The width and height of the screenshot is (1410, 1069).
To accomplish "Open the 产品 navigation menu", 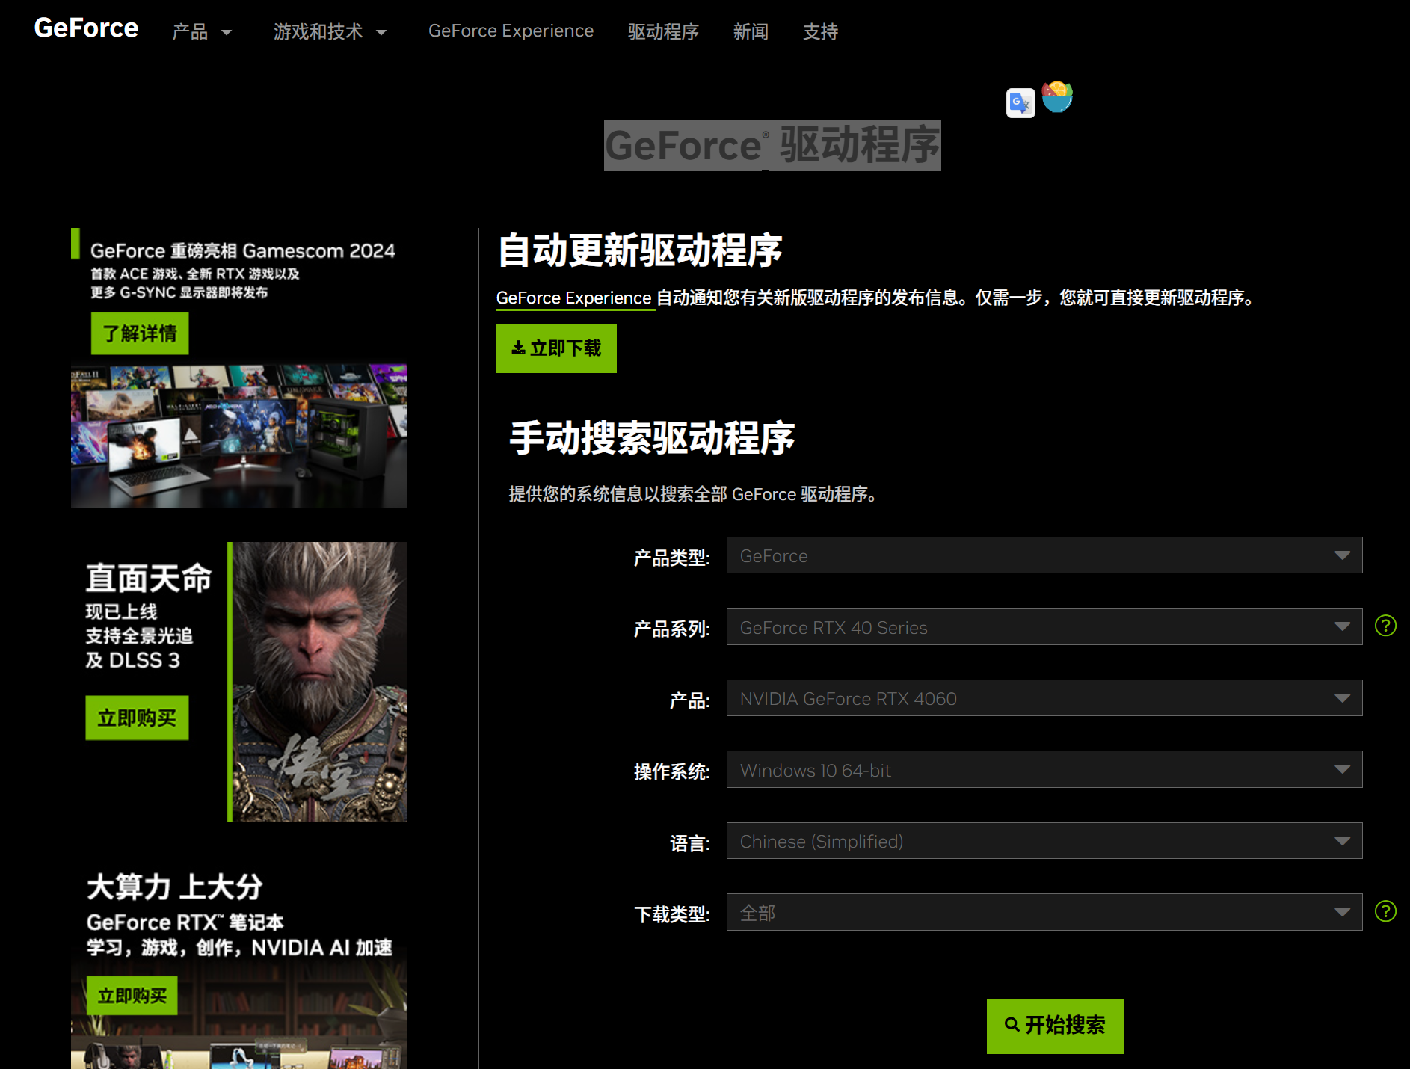I will [x=202, y=31].
